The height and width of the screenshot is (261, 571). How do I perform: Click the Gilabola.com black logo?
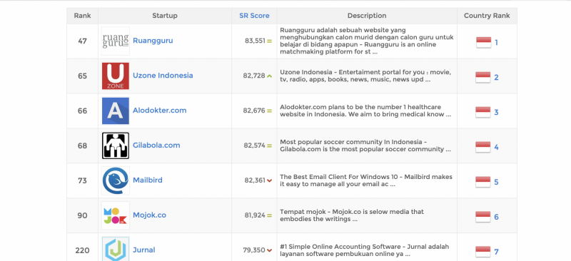[116, 145]
